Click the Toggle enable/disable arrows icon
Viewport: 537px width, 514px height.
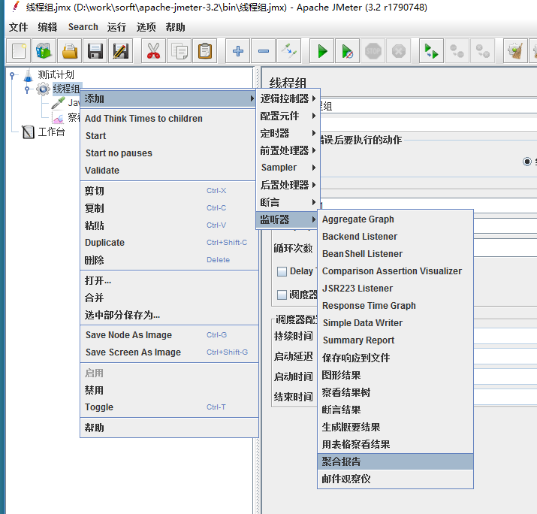coord(289,51)
